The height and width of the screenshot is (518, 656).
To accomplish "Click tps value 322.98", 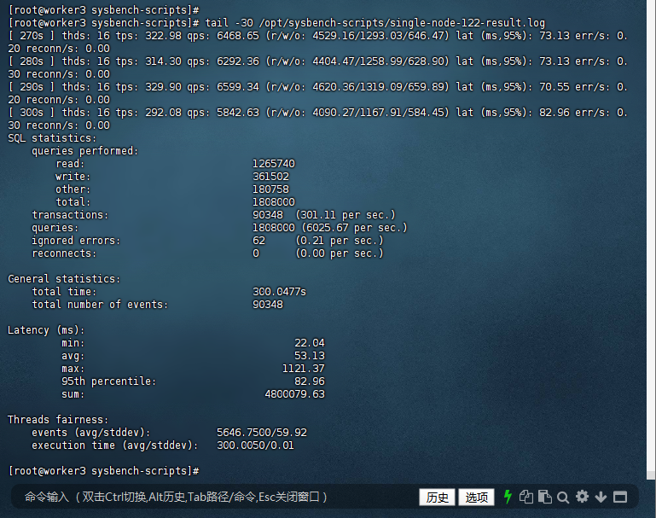I will coord(164,36).
